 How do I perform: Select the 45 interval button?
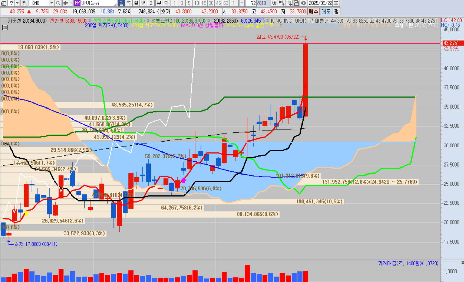coord(218,3)
